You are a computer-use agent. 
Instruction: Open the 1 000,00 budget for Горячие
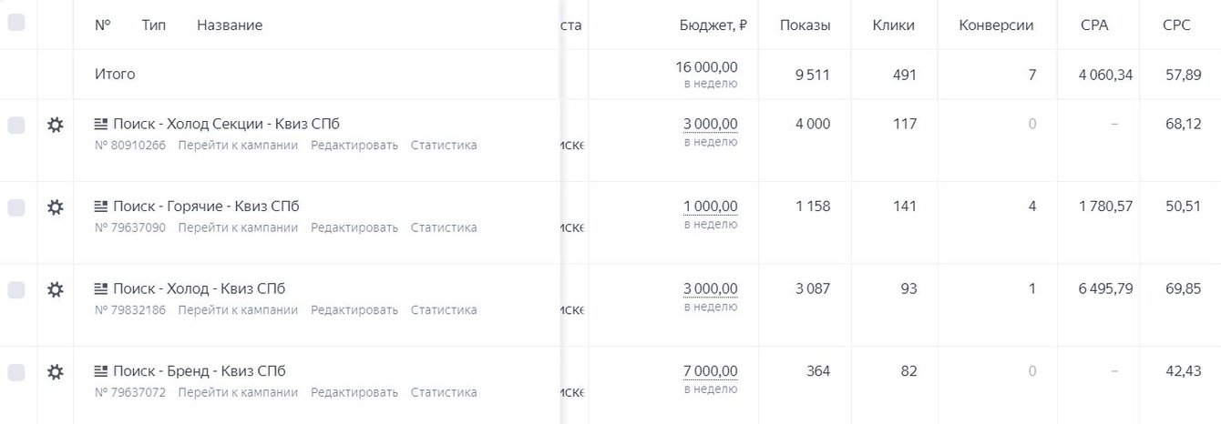tap(710, 207)
